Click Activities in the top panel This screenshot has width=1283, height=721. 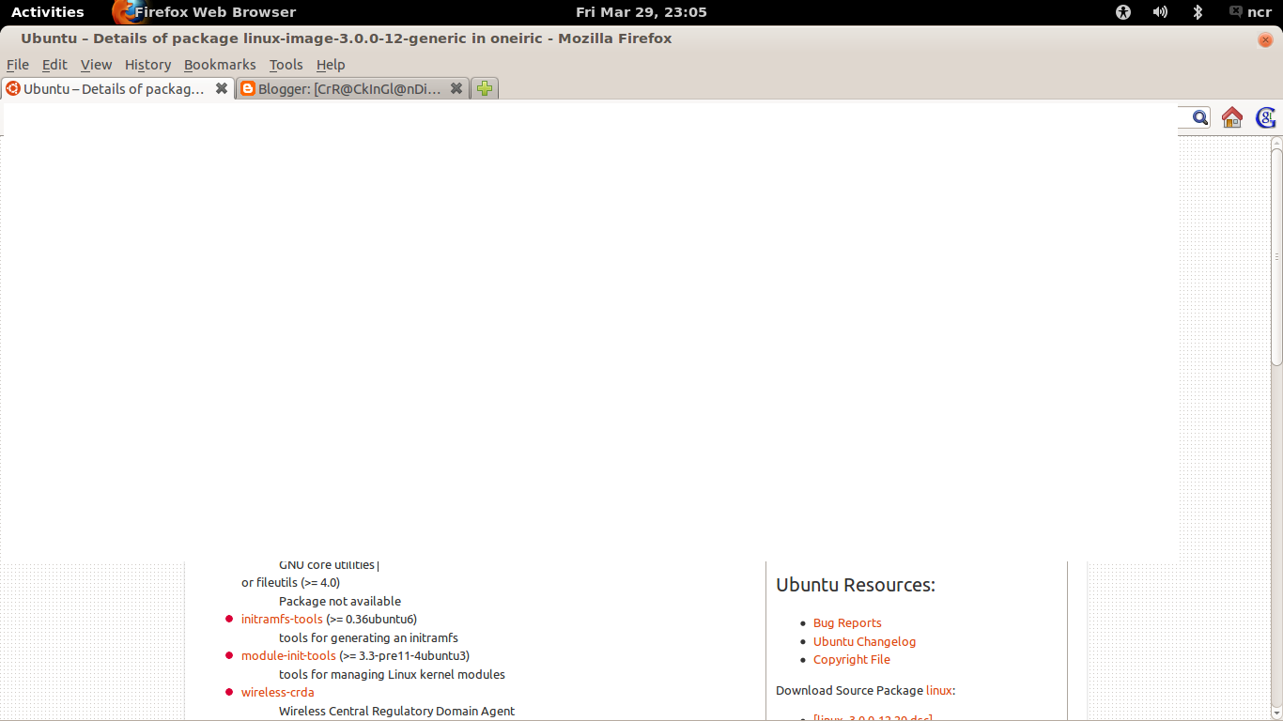point(48,12)
